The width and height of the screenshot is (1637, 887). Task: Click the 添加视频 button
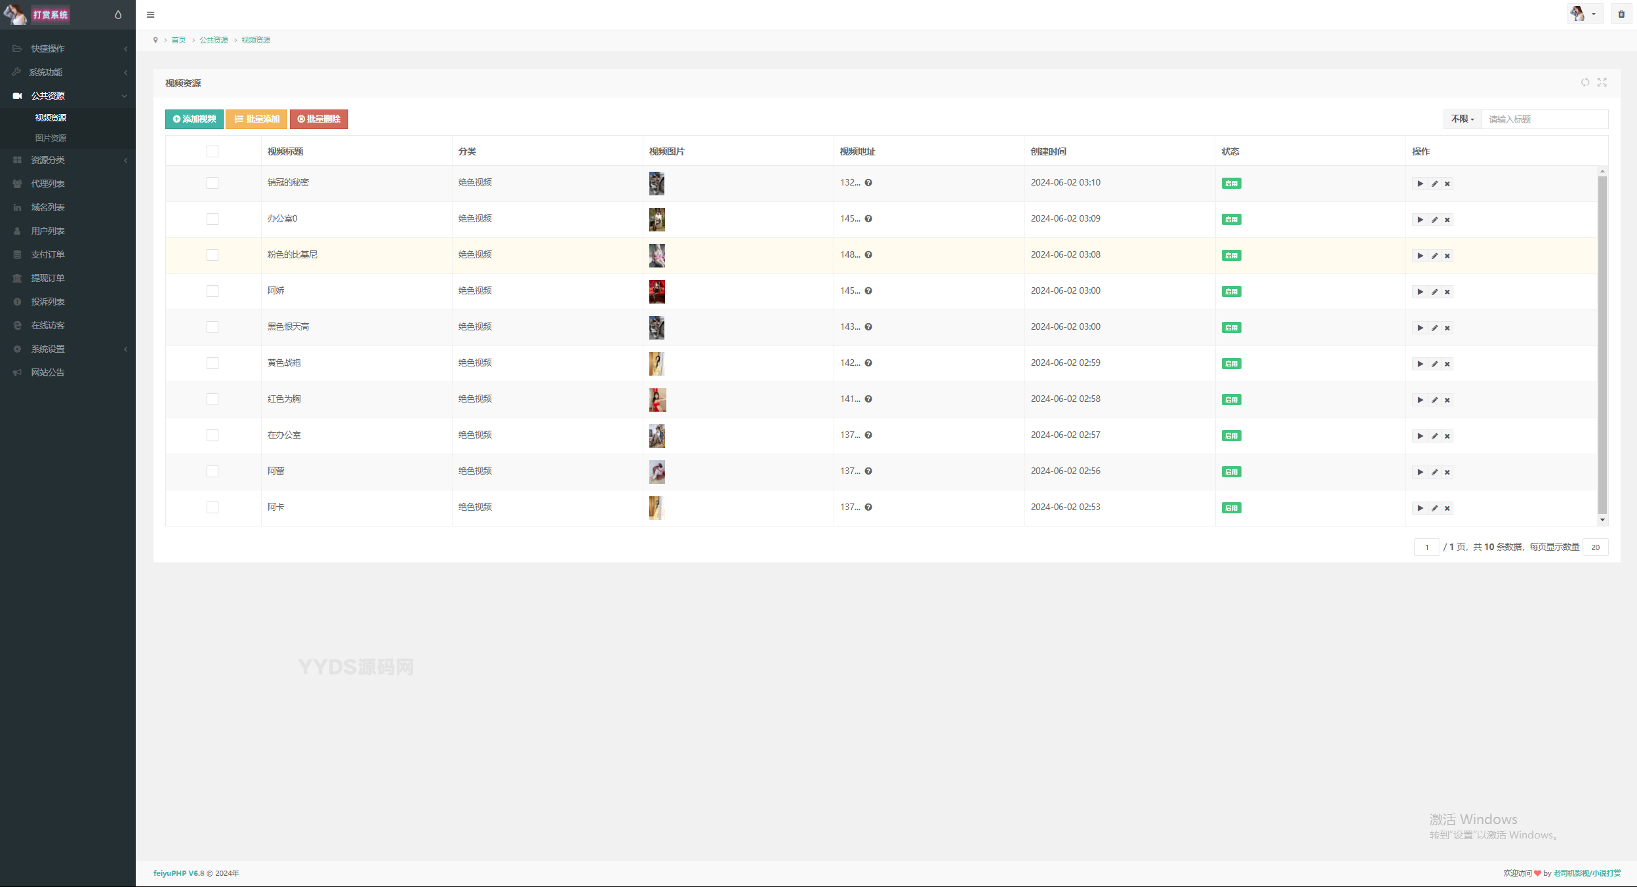(194, 119)
